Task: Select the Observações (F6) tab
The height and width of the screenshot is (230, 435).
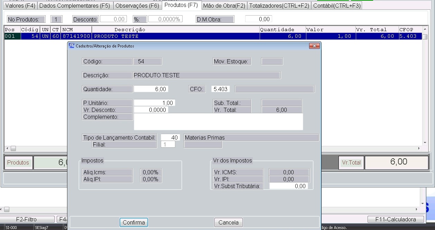Action: tap(137, 6)
